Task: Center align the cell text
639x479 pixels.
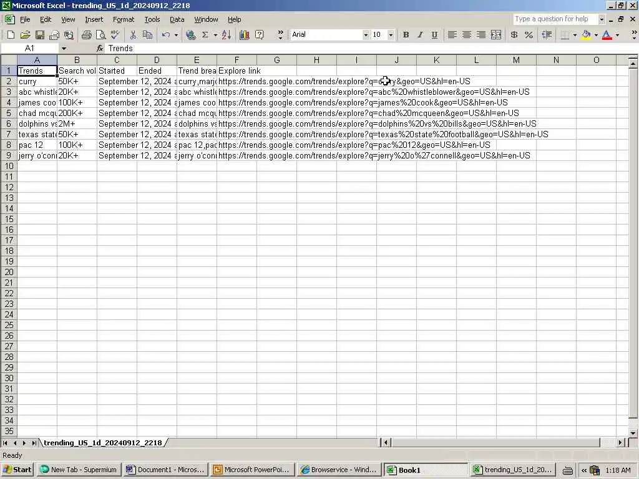Action: [x=466, y=35]
